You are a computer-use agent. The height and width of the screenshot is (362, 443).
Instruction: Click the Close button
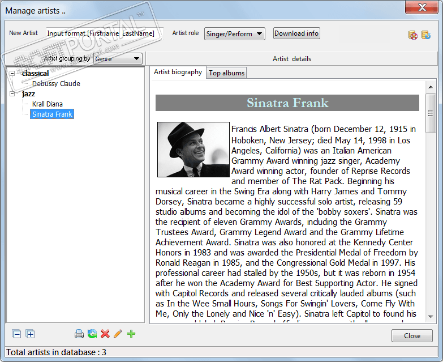pyautogui.click(x=412, y=336)
